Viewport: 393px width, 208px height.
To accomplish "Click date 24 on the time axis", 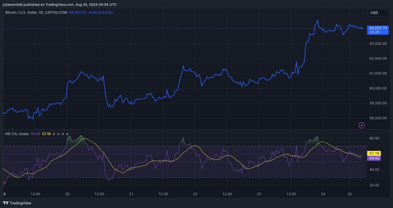I will tap(323, 194).
